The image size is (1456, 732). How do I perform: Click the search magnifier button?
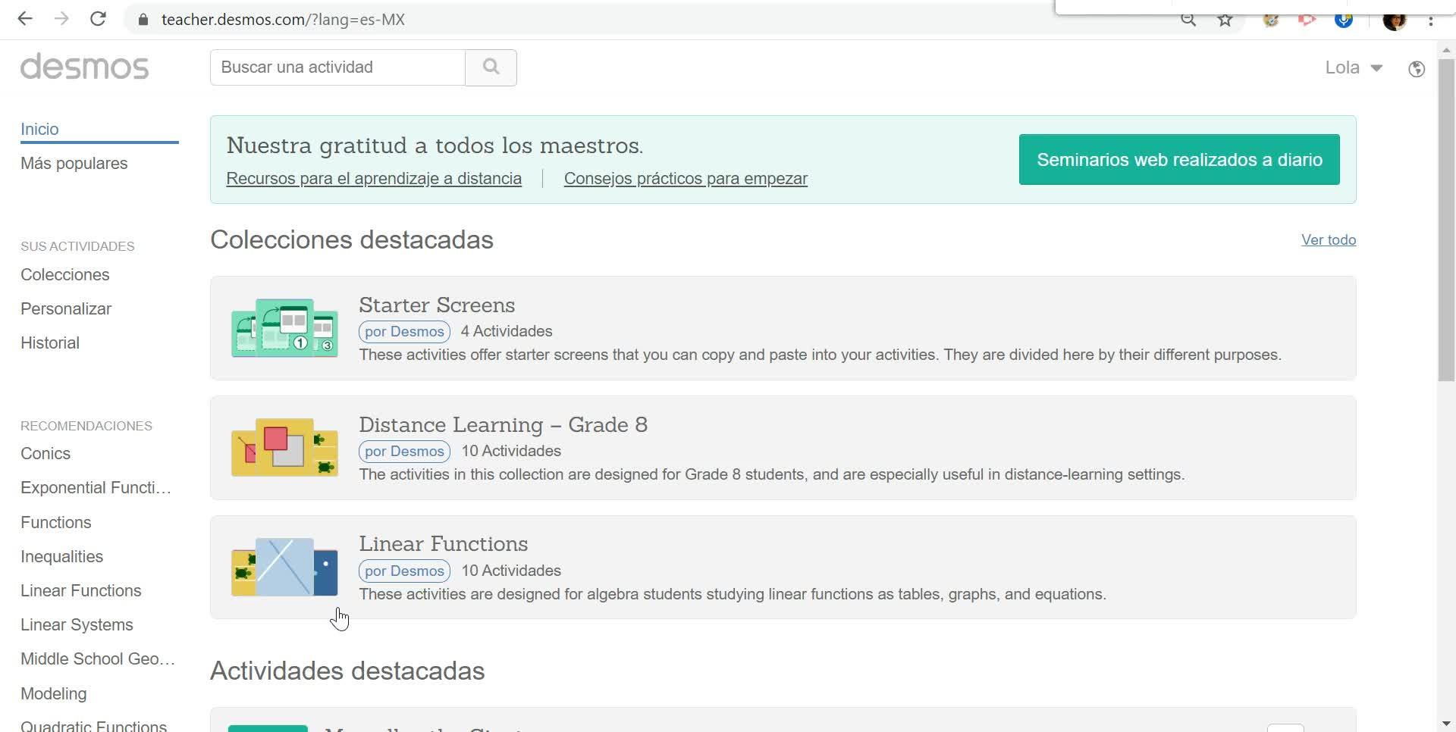tap(491, 67)
